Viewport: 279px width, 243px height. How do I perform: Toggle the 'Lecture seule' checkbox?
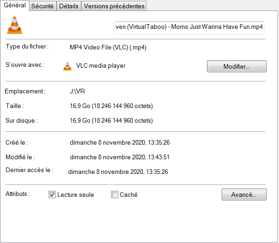coord(52,195)
